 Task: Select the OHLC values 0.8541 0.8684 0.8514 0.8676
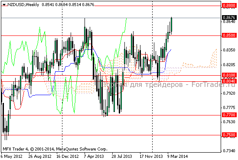[68, 5]
